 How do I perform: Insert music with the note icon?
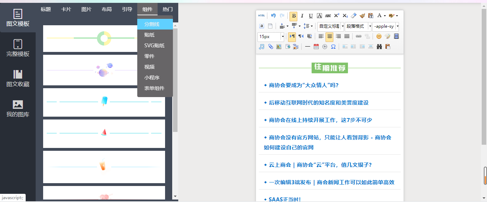click(x=262, y=47)
